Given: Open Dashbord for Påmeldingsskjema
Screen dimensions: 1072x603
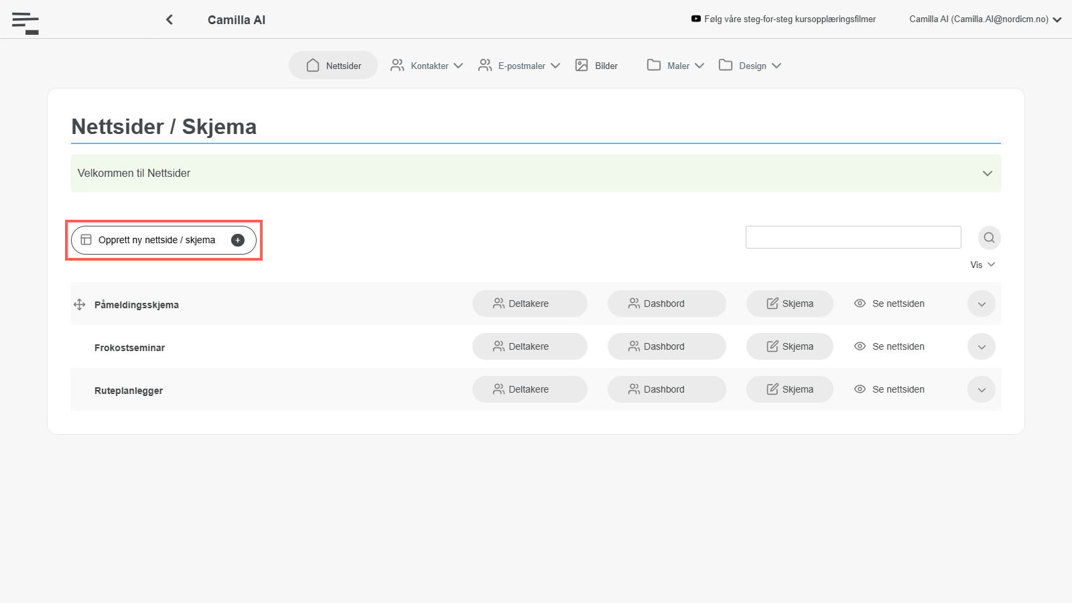Looking at the screenshot, I should 667,304.
